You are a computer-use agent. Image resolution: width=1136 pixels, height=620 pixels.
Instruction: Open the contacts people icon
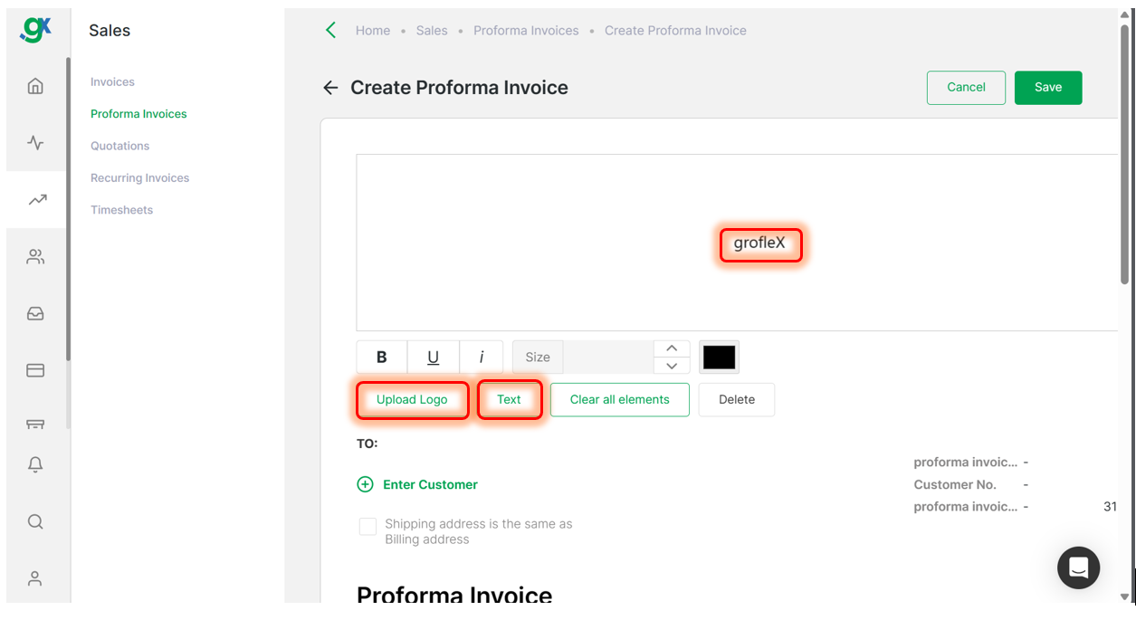click(35, 257)
